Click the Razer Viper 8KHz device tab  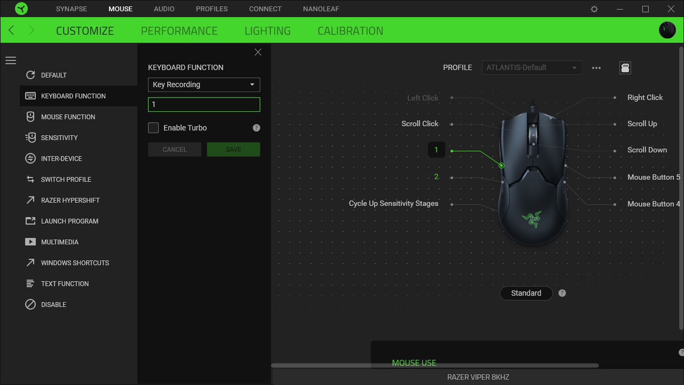[478, 377]
